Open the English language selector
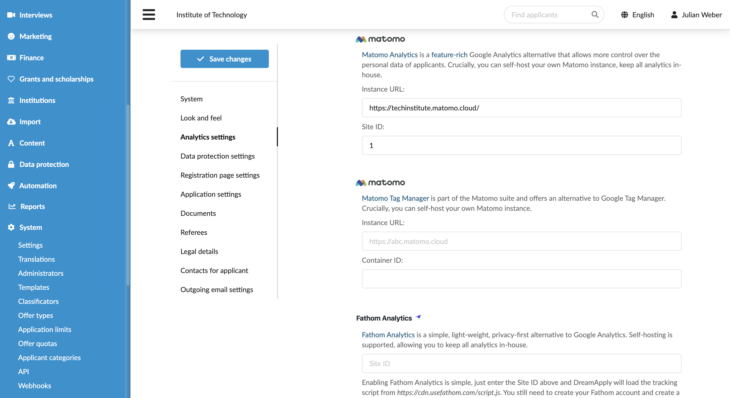The height and width of the screenshot is (398, 730). [637, 15]
